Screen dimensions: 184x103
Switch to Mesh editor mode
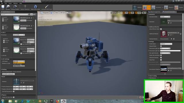(147, 7)
